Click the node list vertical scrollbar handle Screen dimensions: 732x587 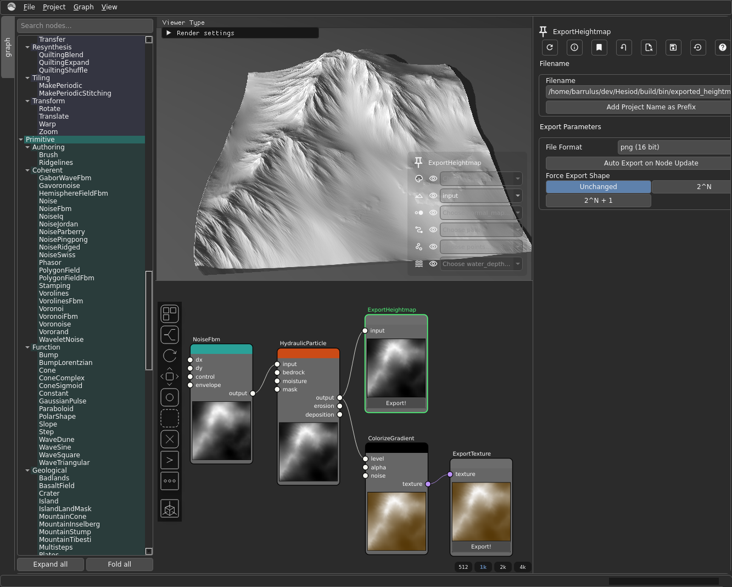point(148,320)
